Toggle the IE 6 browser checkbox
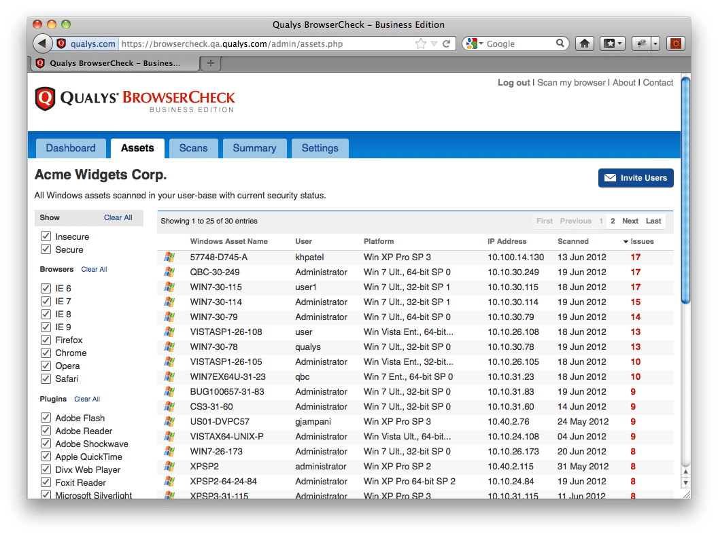718x536 pixels. pos(46,287)
